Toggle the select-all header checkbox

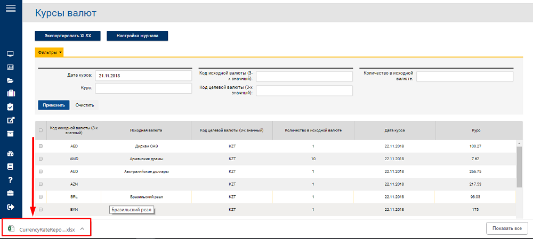pos(41,130)
